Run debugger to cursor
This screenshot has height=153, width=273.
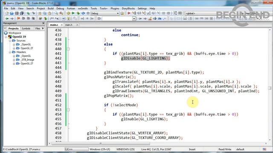pos(134,13)
